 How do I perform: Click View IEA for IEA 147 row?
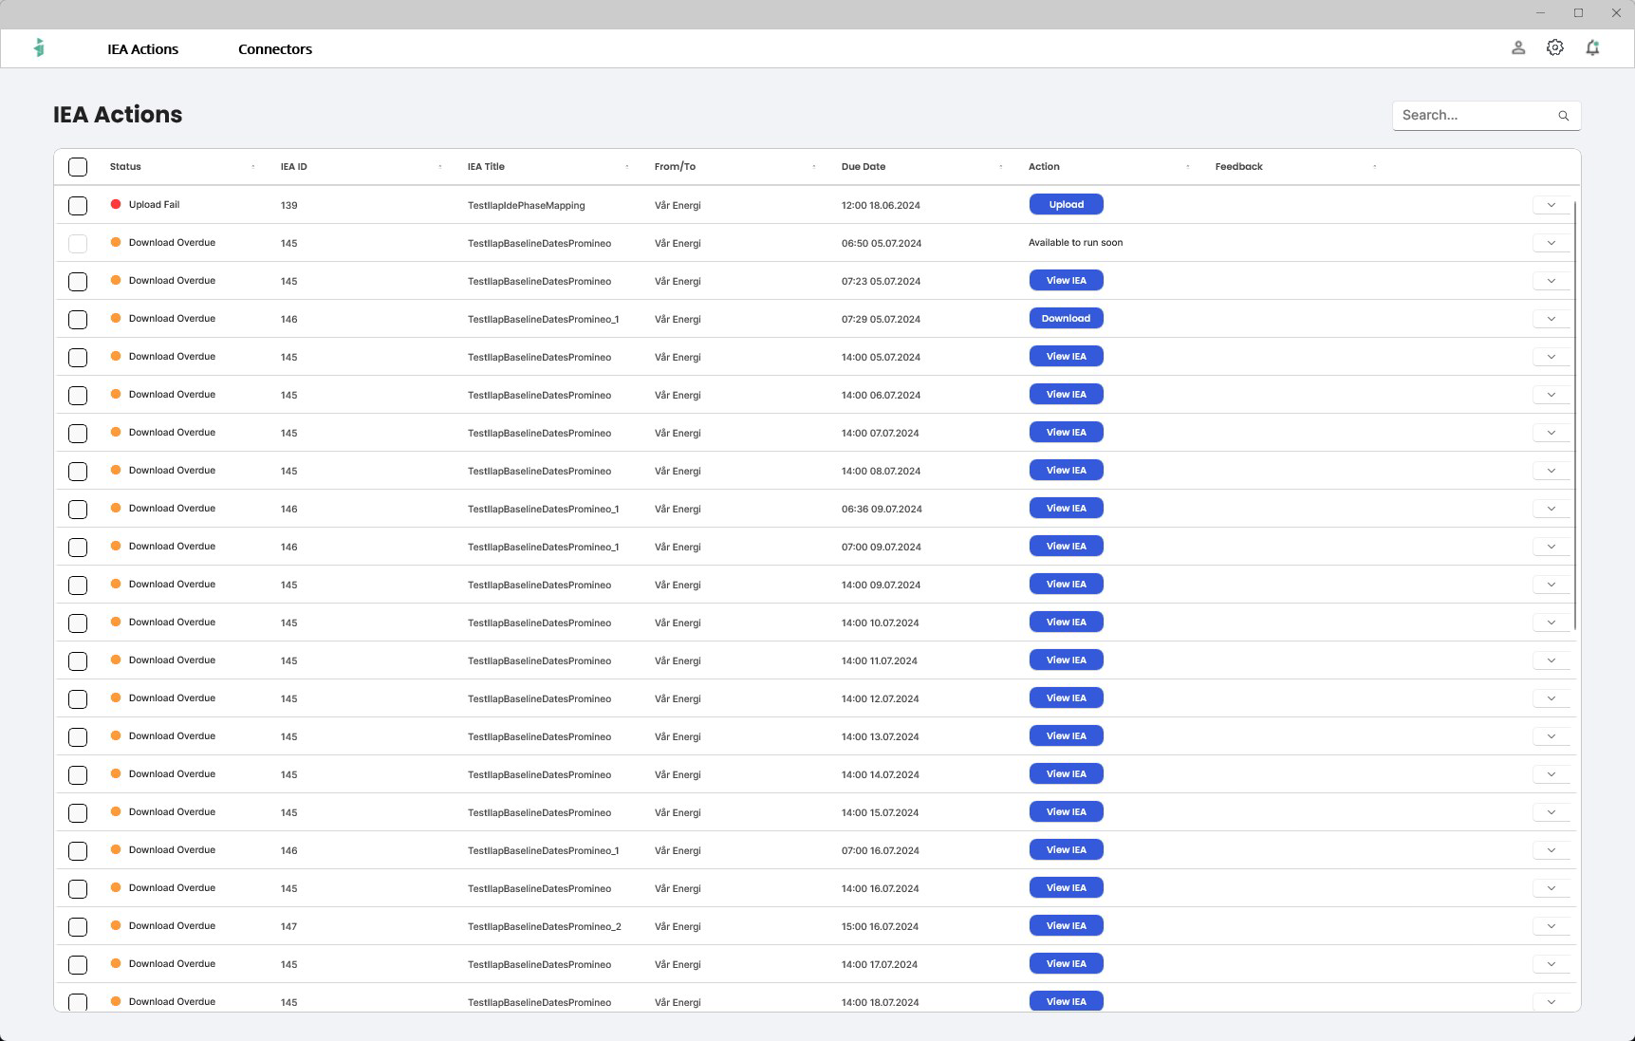[x=1067, y=926]
